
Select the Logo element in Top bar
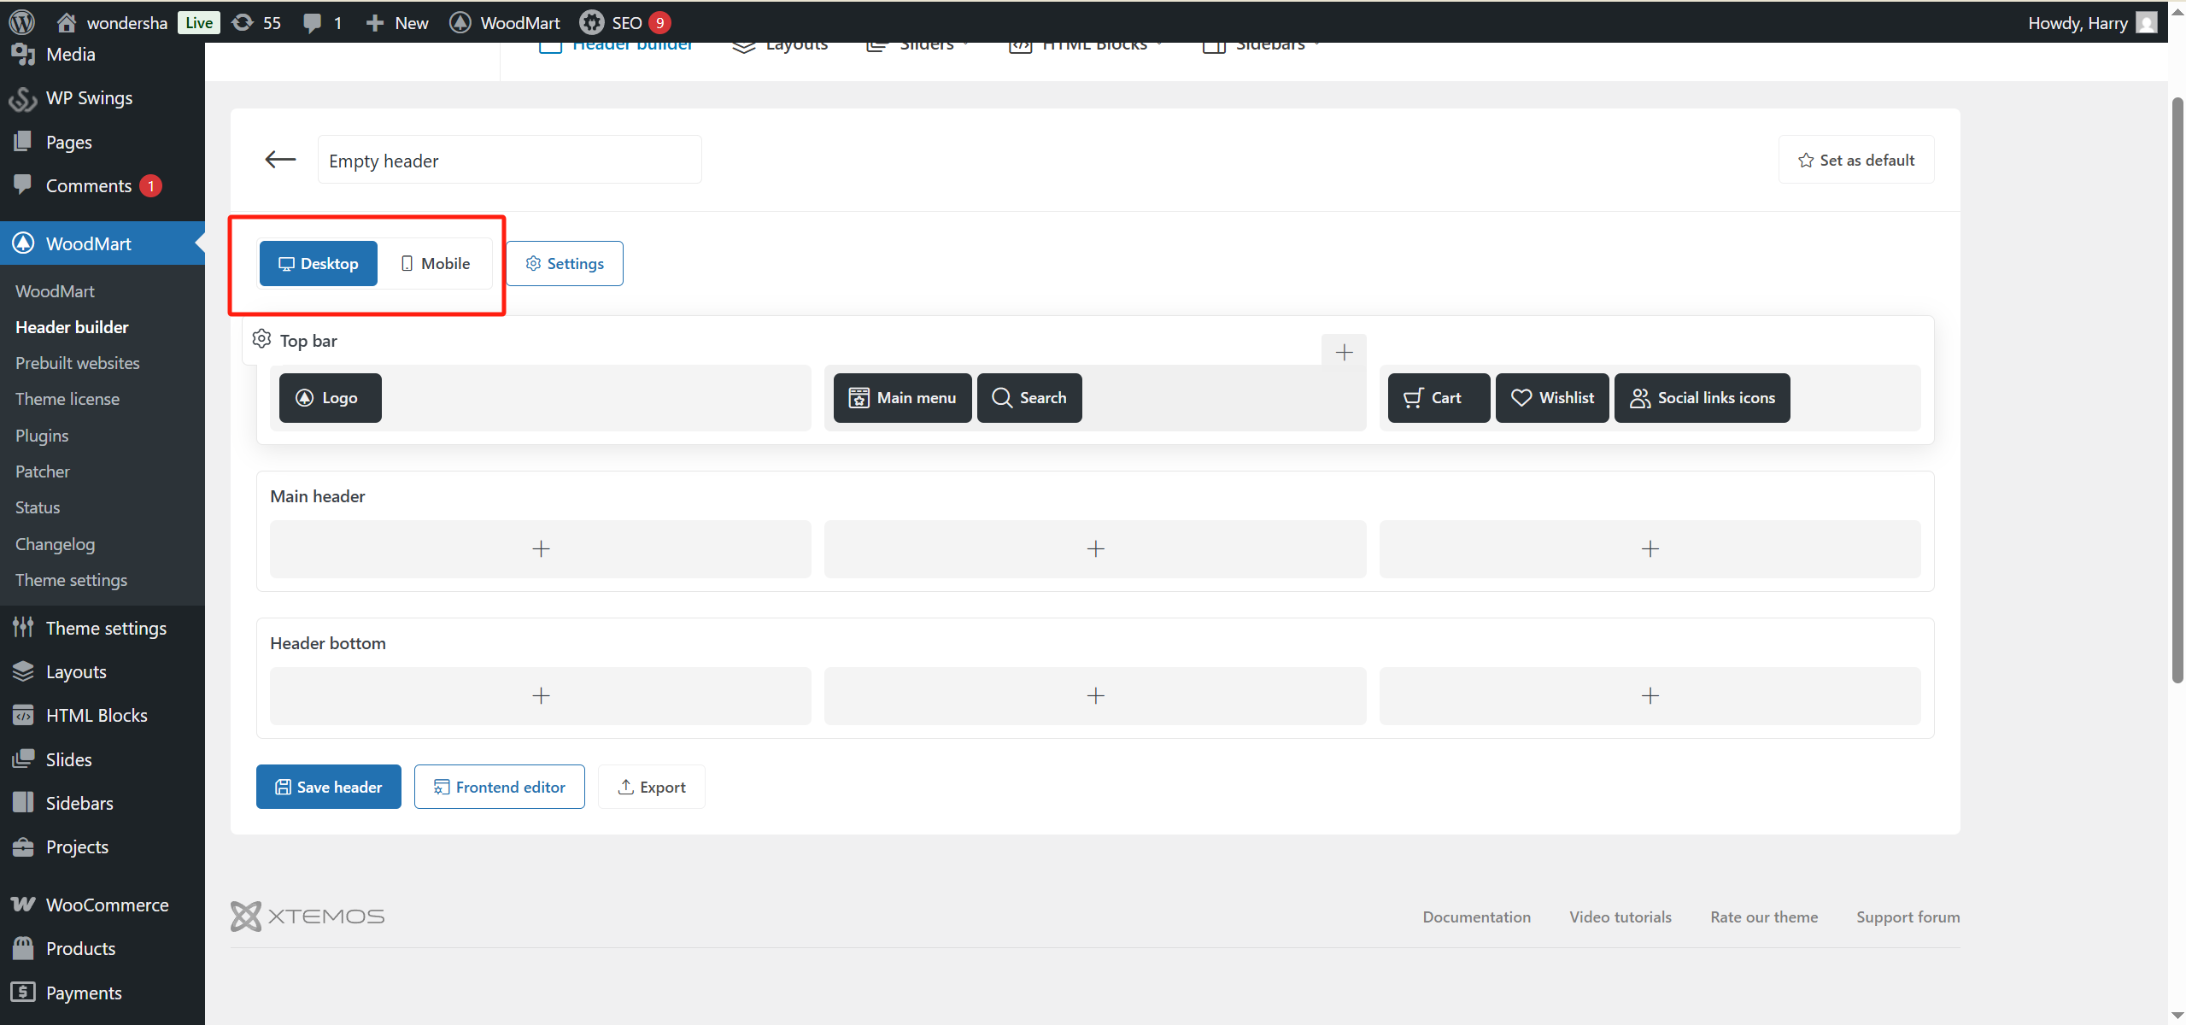tap(329, 397)
